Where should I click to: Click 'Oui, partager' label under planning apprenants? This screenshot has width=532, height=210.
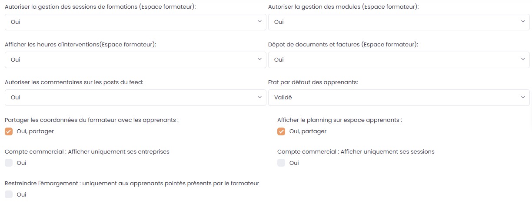pyautogui.click(x=308, y=131)
